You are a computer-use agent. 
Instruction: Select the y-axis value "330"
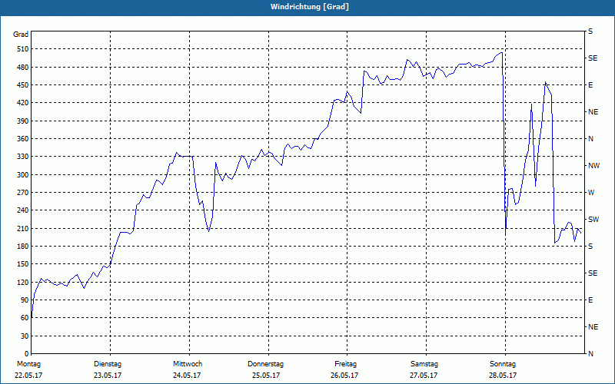pos(23,157)
